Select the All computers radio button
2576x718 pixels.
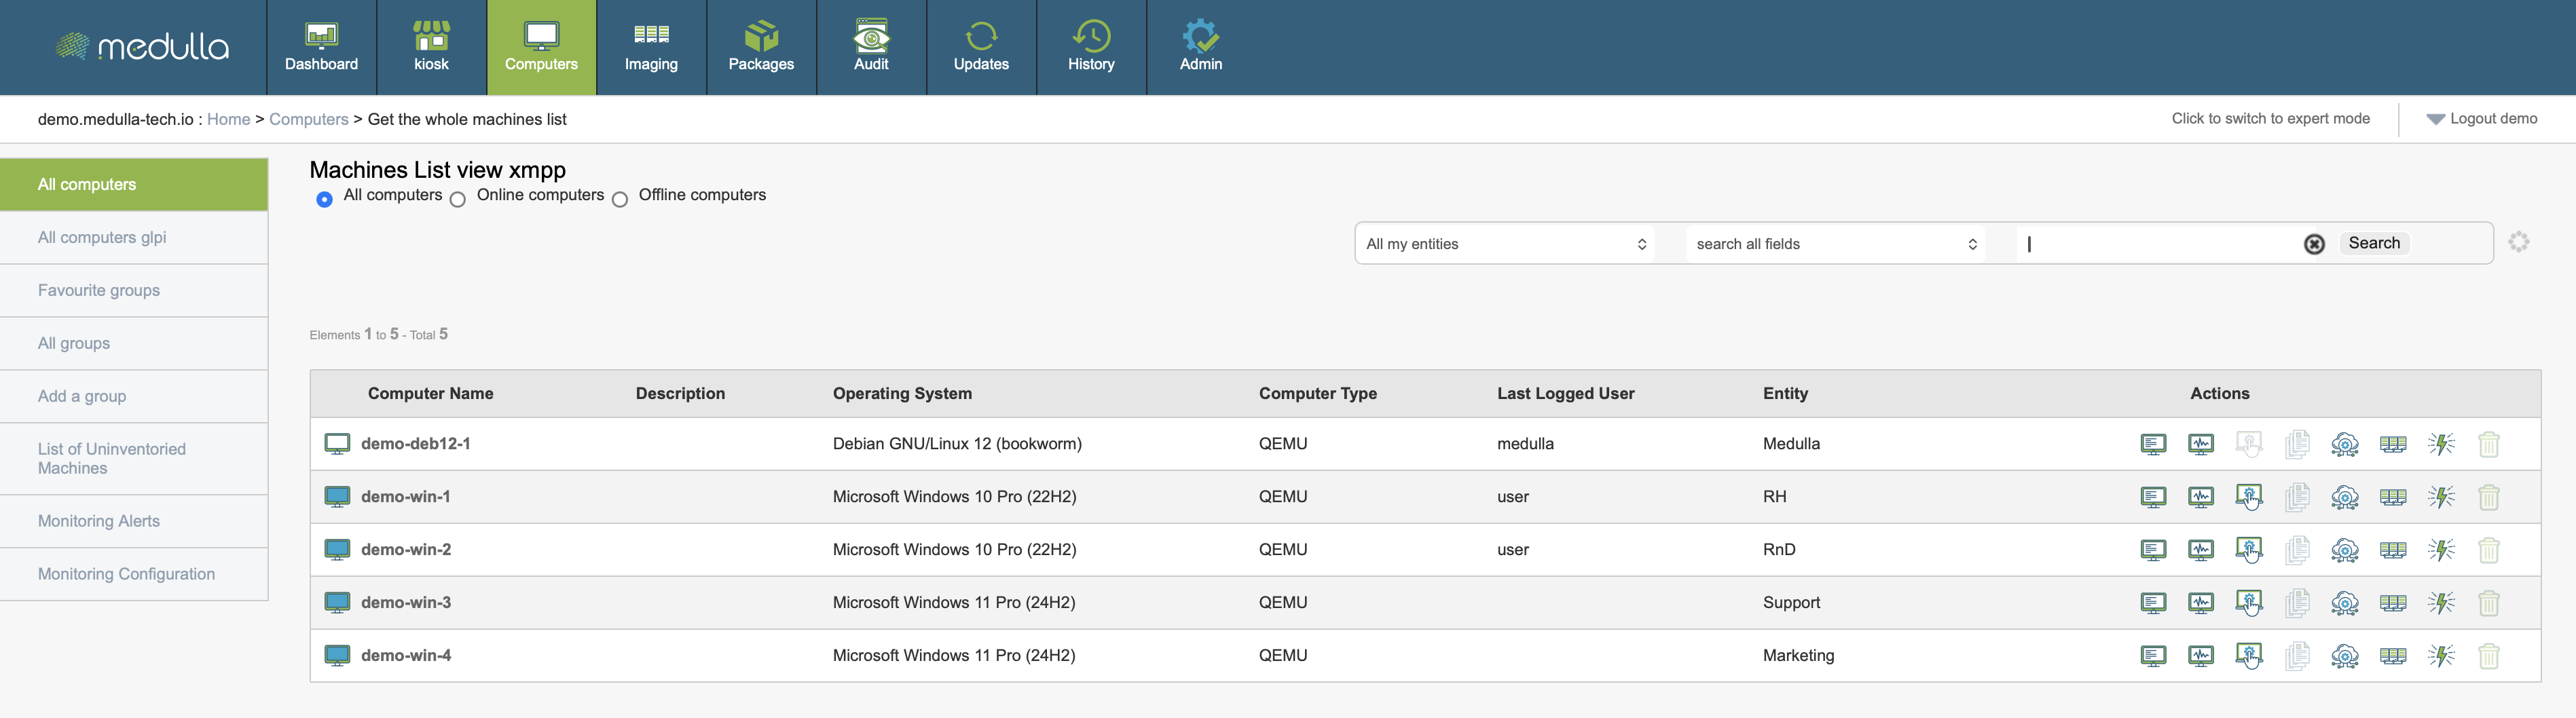coord(324,199)
